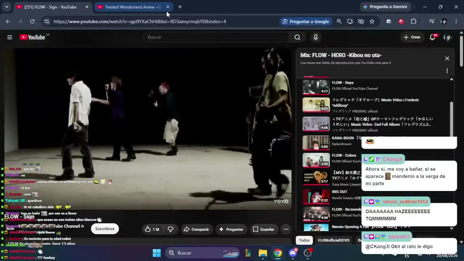Open the YouTube hamburger guide menu
This screenshot has width=464, height=261.
tap(10, 37)
